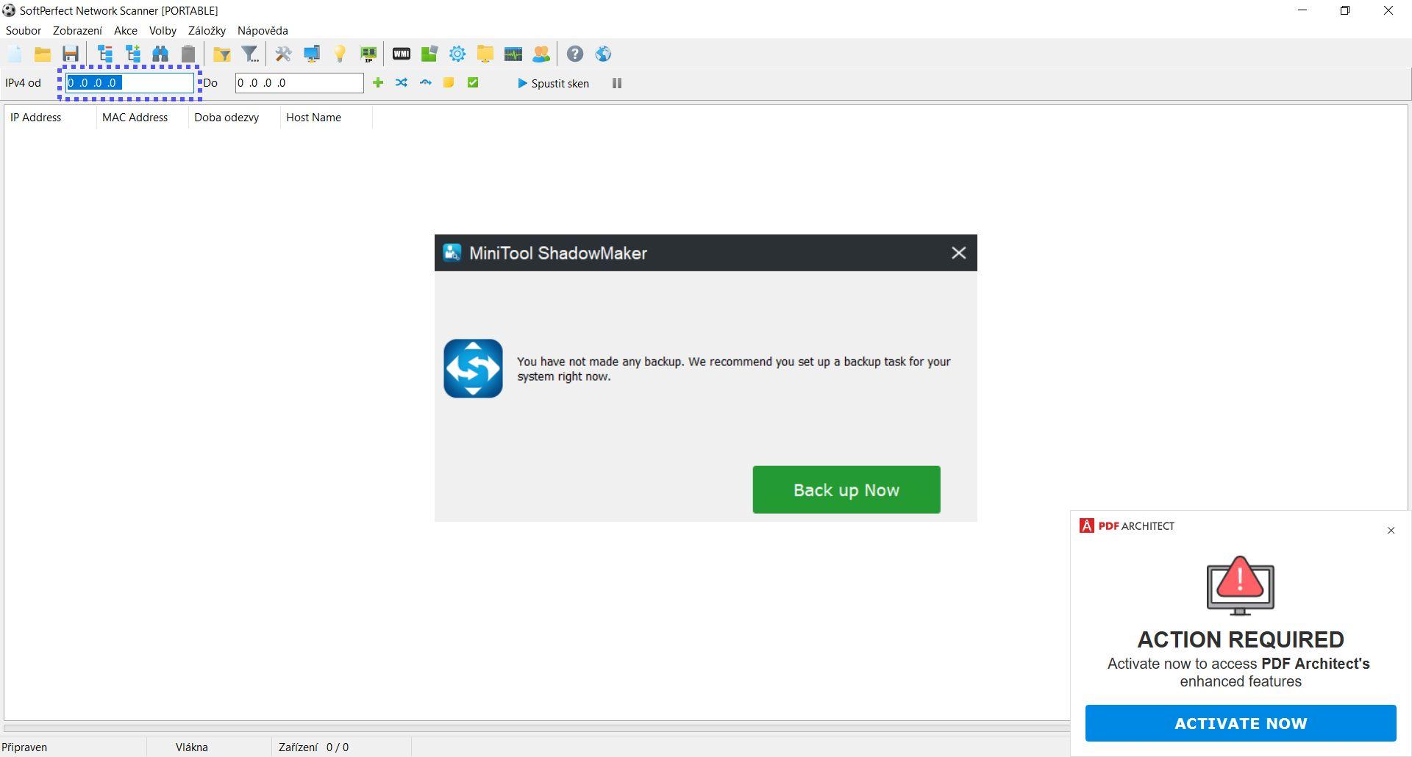
Task: Click the yellow network folder icon
Action: [x=485, y=54]
